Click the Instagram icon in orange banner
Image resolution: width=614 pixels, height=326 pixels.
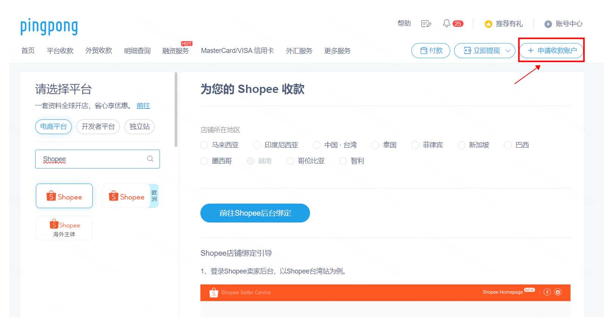(558, 292)
